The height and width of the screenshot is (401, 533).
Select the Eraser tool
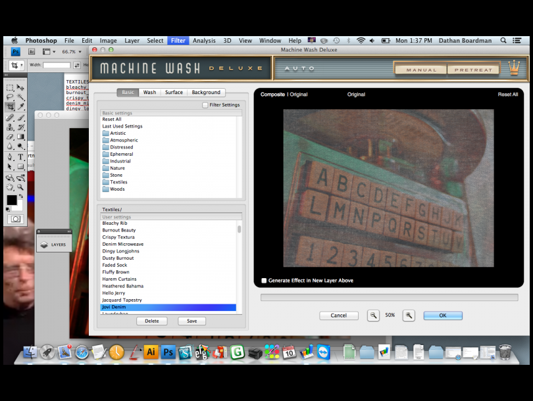(10, 137)
